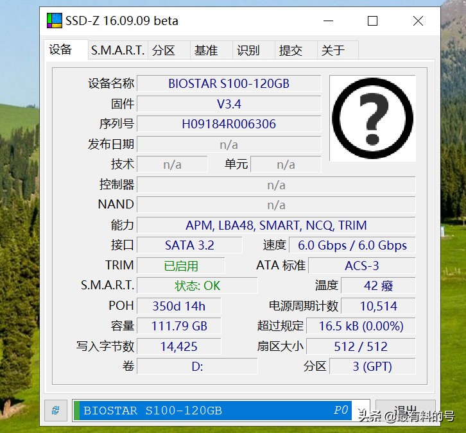Click the 单元 n/a field
Screen dimensions: 466x433
pos(286,164)
